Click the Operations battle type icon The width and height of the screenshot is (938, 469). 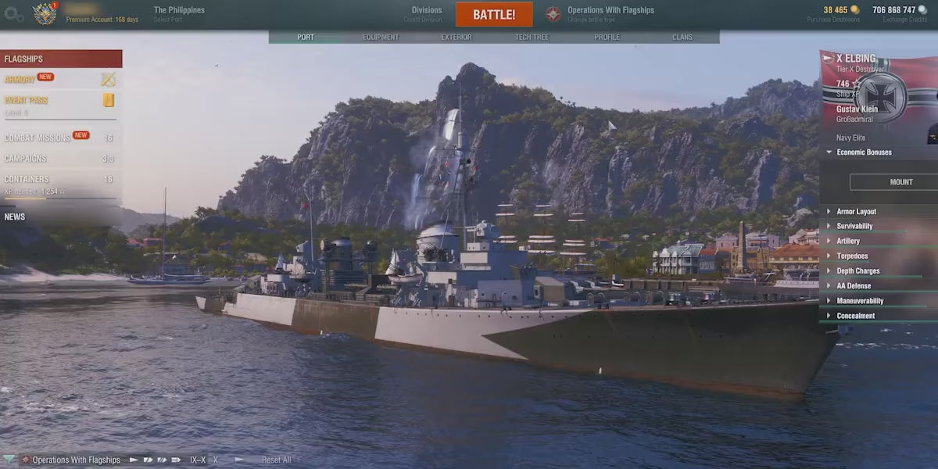[553, 14]
